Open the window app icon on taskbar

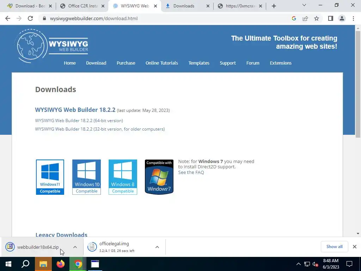click(x=95, y=264)
